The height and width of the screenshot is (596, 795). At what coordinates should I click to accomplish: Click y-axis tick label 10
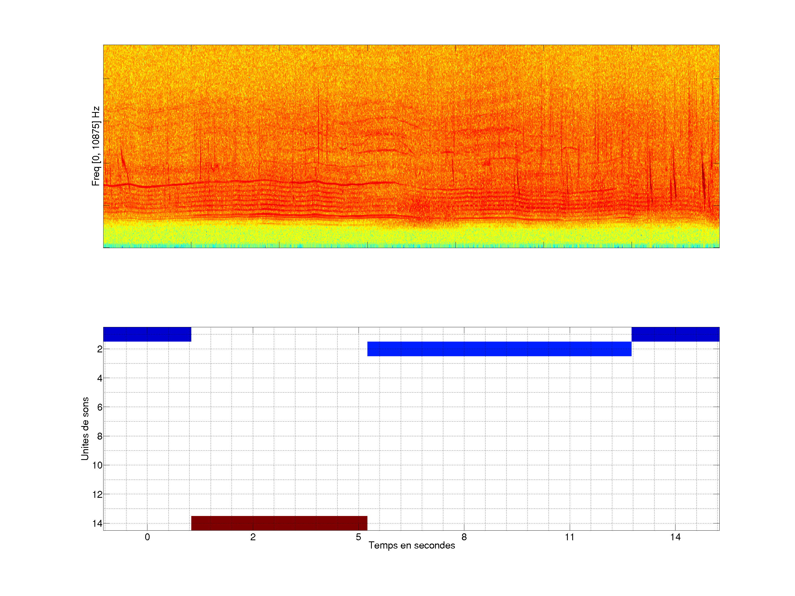pyautogui.click(x=97, y=465)
